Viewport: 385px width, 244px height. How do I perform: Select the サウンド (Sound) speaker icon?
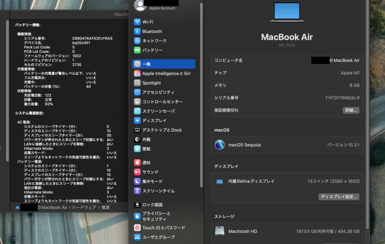[138, 172]
